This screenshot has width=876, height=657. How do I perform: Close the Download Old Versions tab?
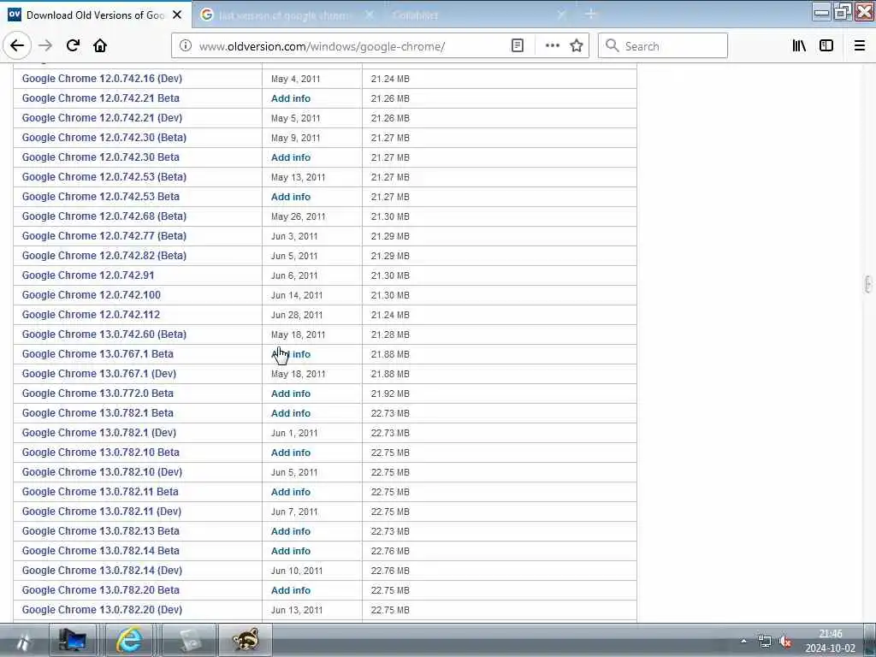[x=177, y=15]
